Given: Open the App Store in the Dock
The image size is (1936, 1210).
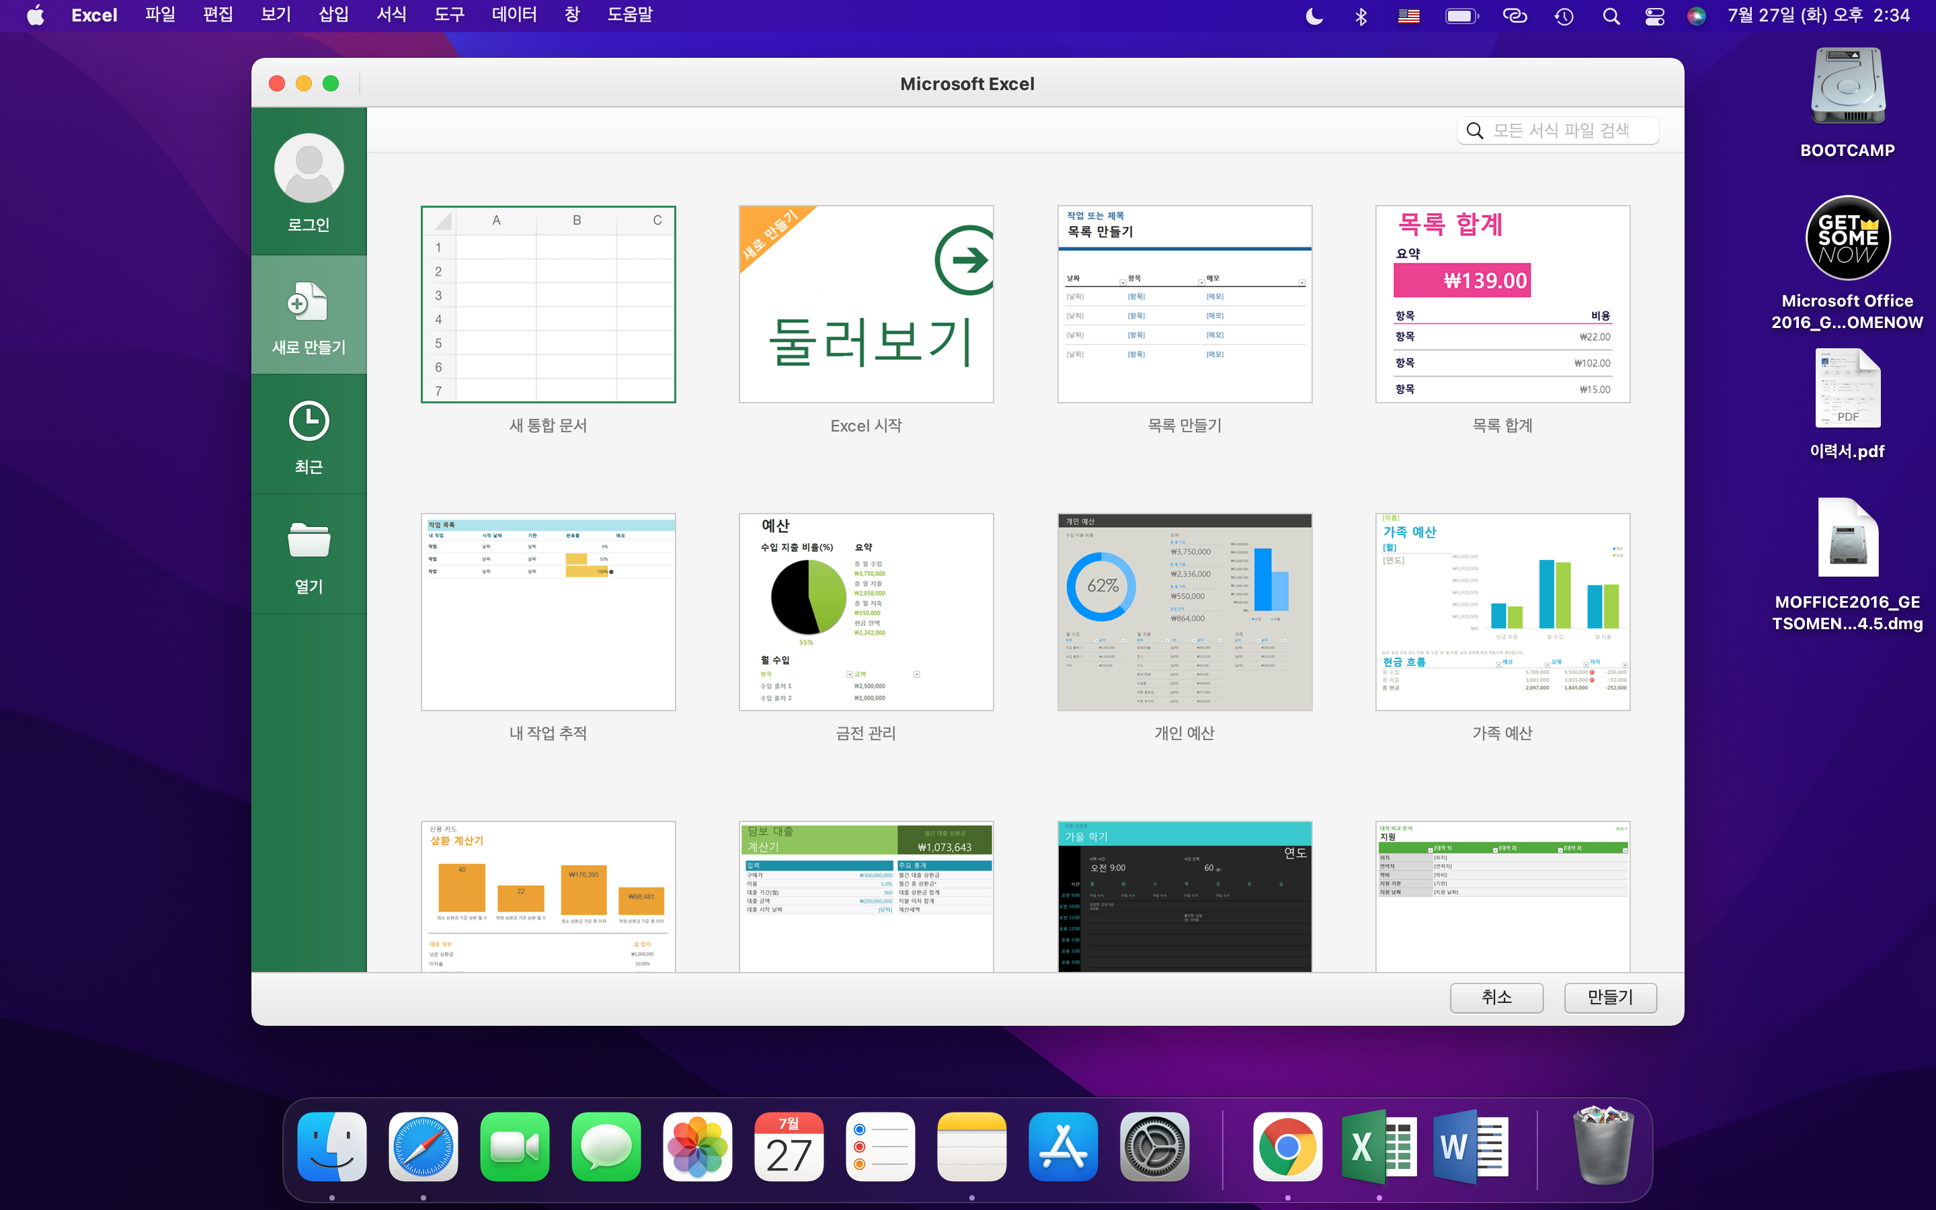Looking at the screenshot, I should click(1063, 1147).
